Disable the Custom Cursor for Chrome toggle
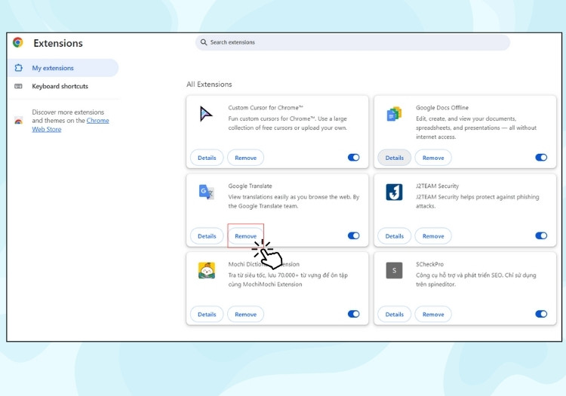This screenshot has height=396, width=566. click(x=353, y=157)
